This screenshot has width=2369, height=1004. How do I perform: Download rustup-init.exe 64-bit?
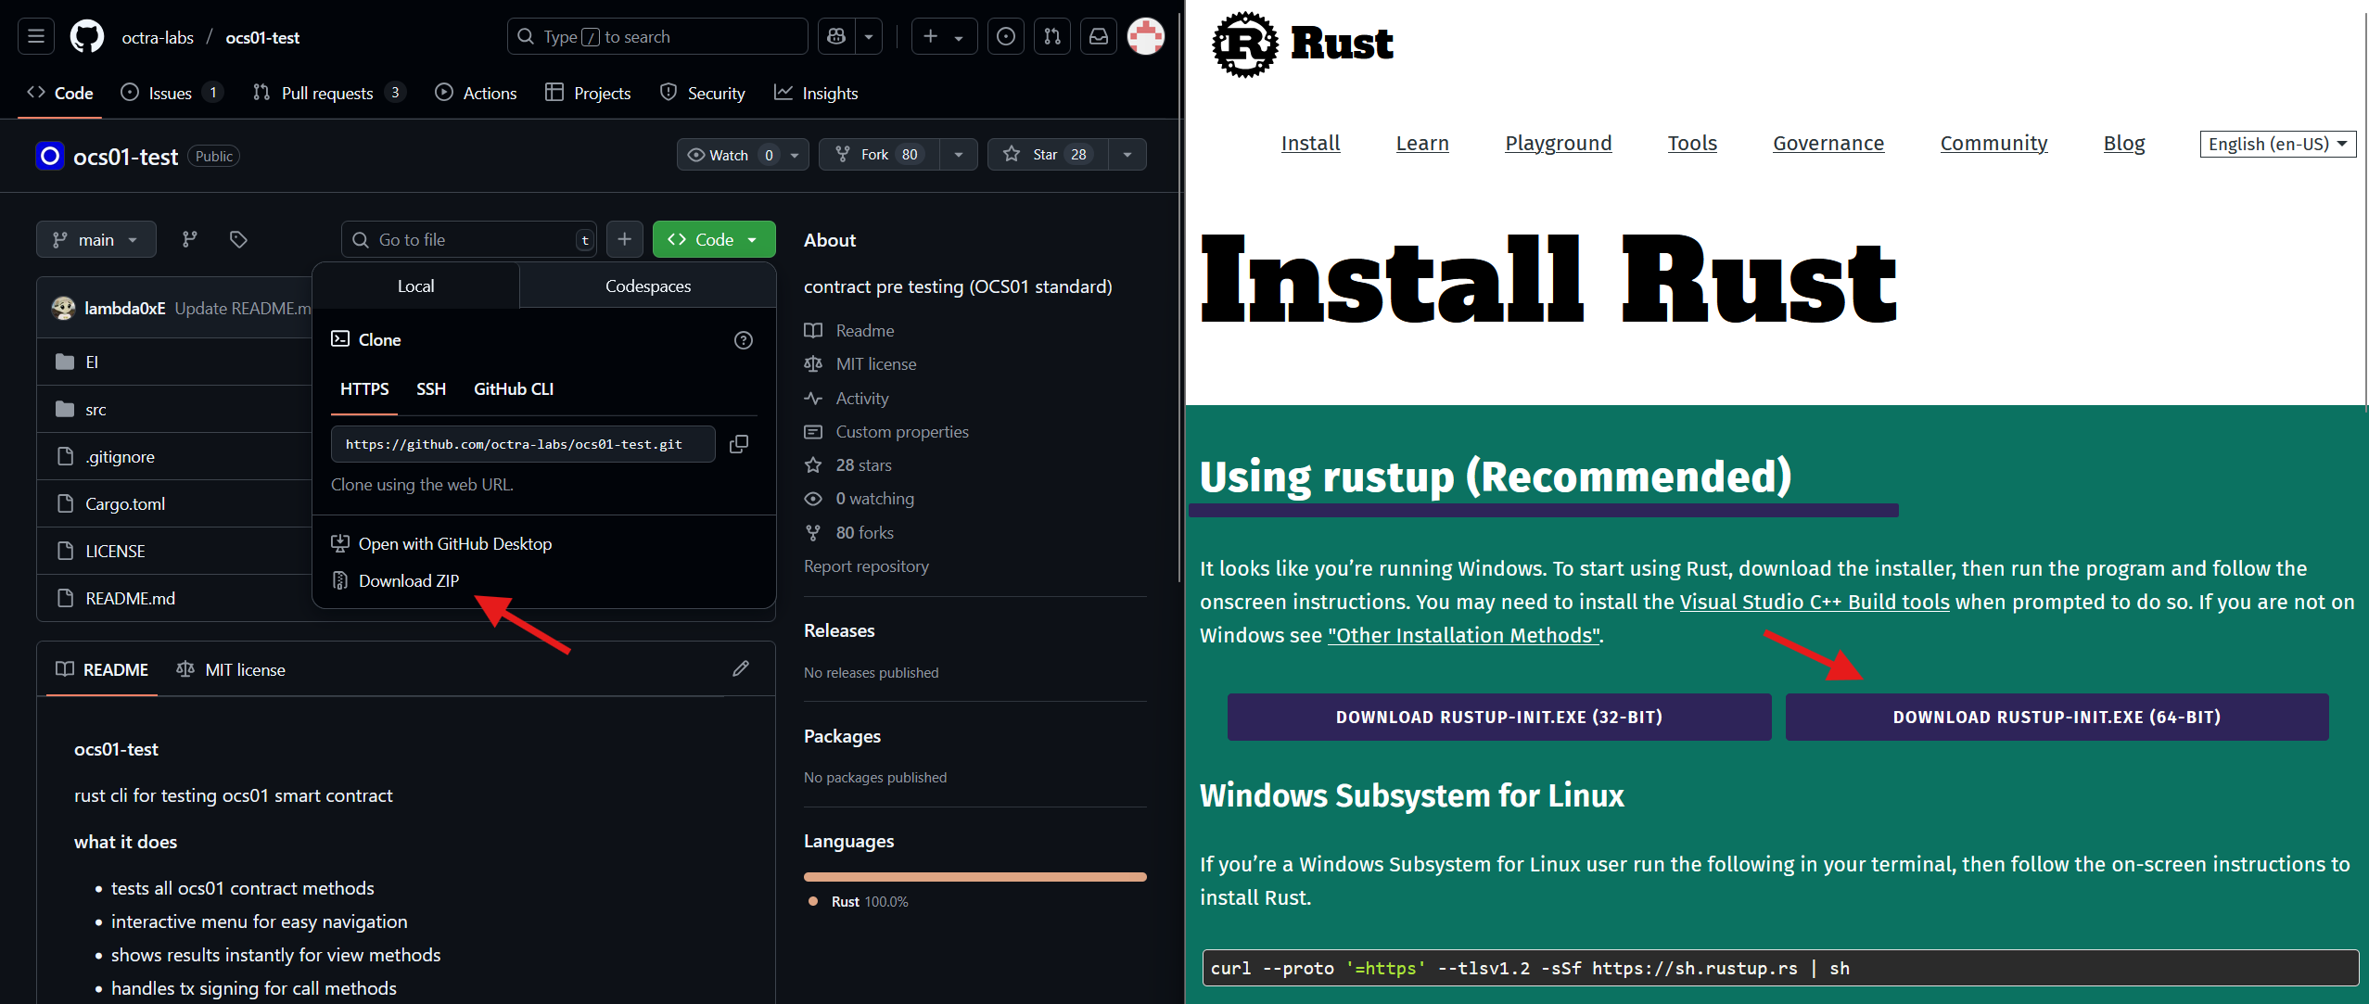tap(2057, 717)
